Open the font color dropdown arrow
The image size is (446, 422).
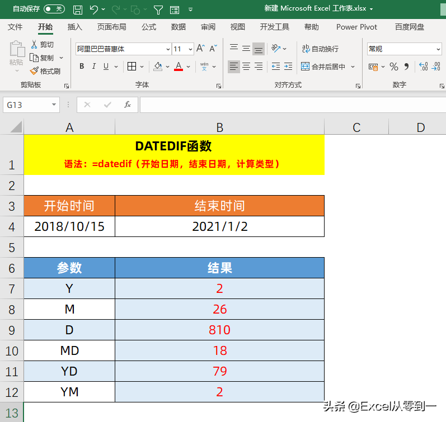(x=188, y=67)
